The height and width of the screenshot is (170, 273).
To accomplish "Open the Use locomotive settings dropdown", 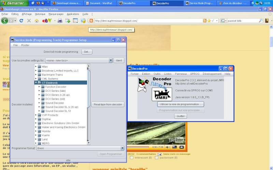I will coord(111,61).
